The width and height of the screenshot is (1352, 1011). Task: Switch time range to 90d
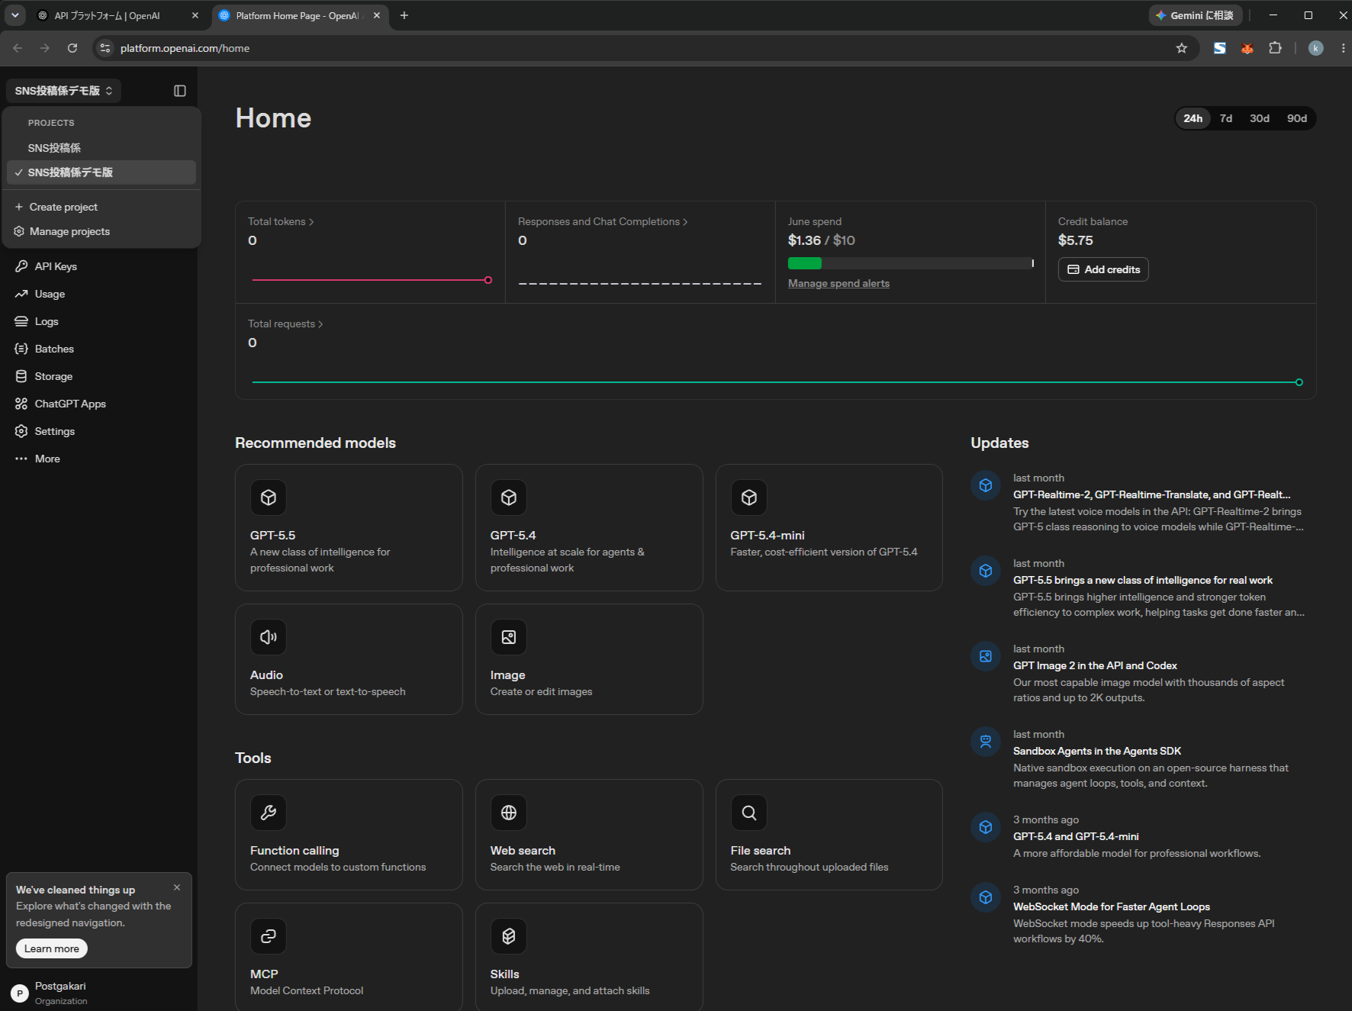click(1297, 118)
